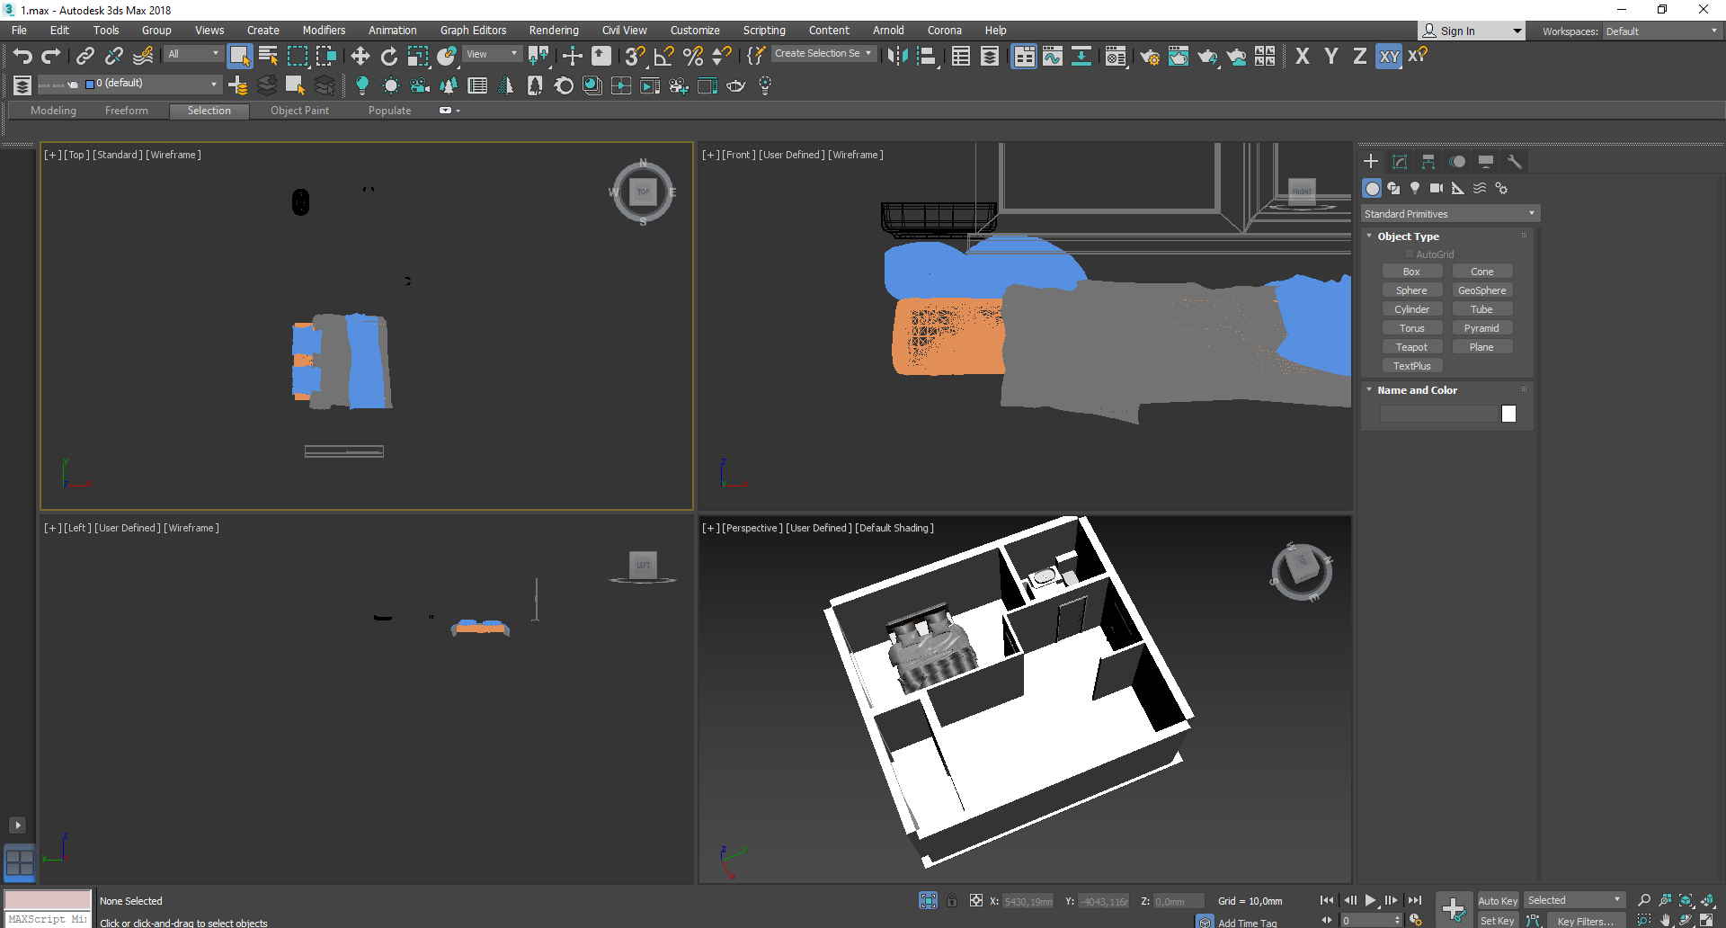The width and height of the screenshot is (1726, 928).
Task: Open the Utilities wrench panel
Action: pyautogui.click(x=1515, y=162)
